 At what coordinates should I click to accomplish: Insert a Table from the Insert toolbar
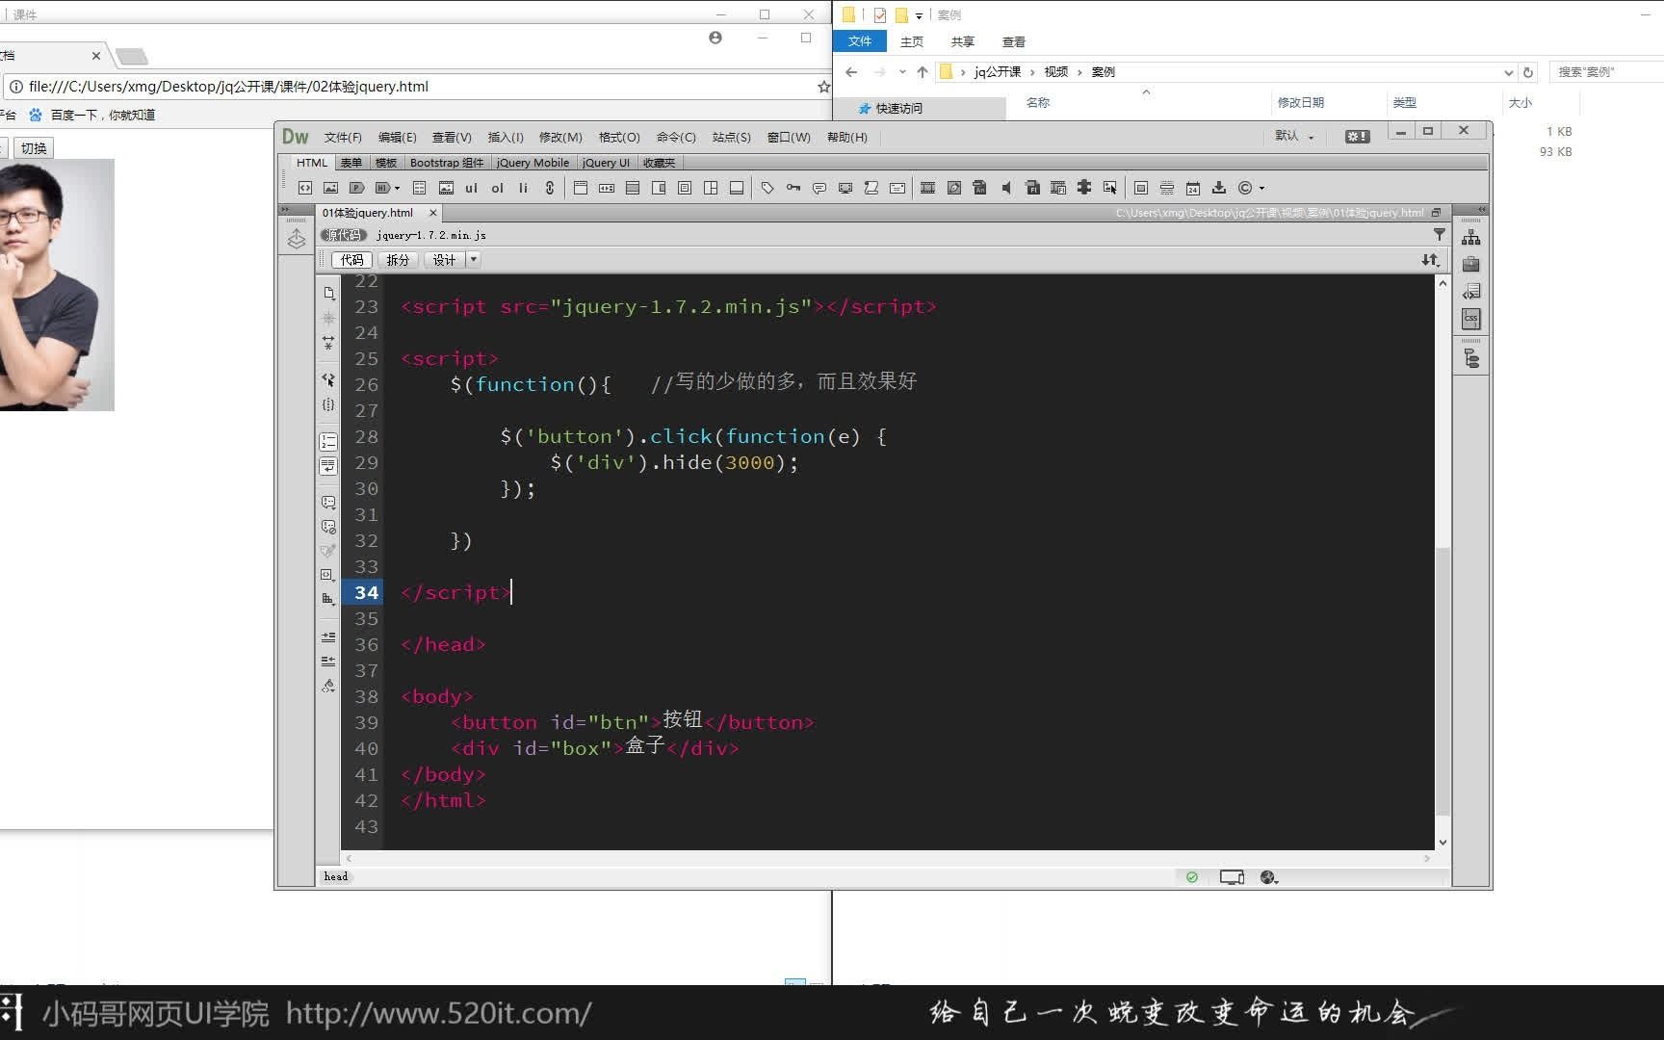click(419, 188)
